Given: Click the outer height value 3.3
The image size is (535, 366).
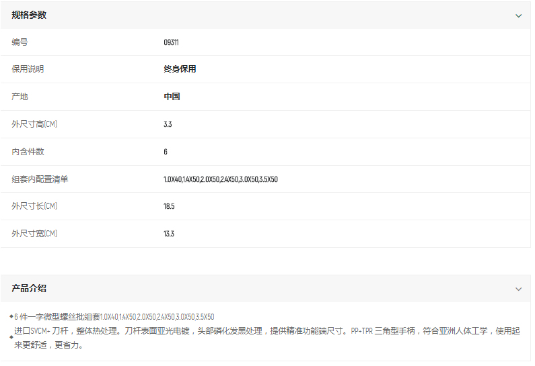Looking at the screenshot, I should (168, 124).
